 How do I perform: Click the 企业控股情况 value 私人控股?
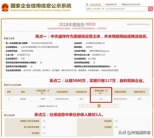click(x=92, y=59)
